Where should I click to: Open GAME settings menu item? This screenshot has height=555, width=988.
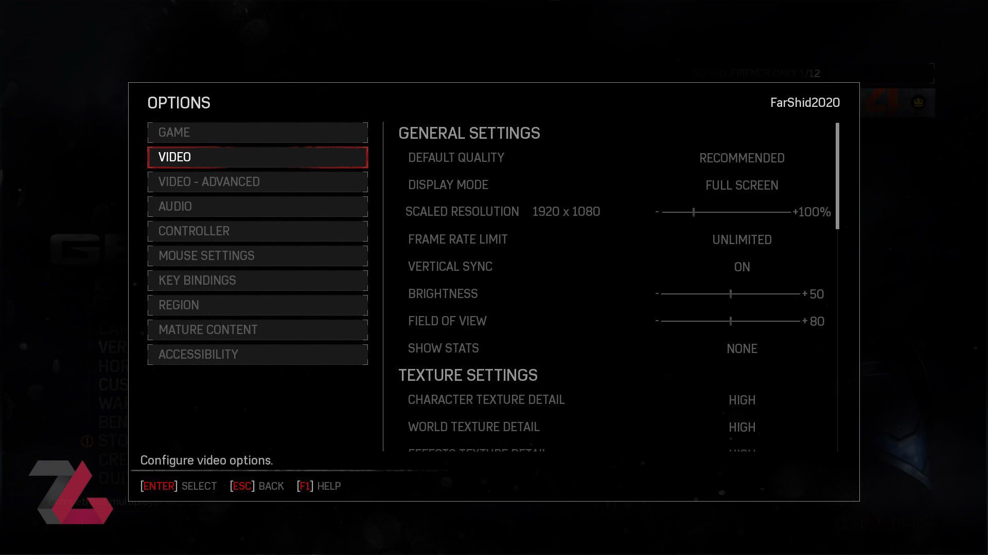click(x=257, y=132)
